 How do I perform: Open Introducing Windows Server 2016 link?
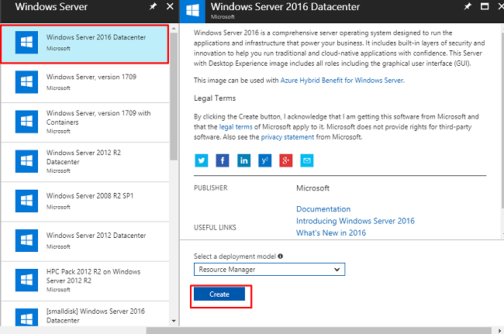355,221
